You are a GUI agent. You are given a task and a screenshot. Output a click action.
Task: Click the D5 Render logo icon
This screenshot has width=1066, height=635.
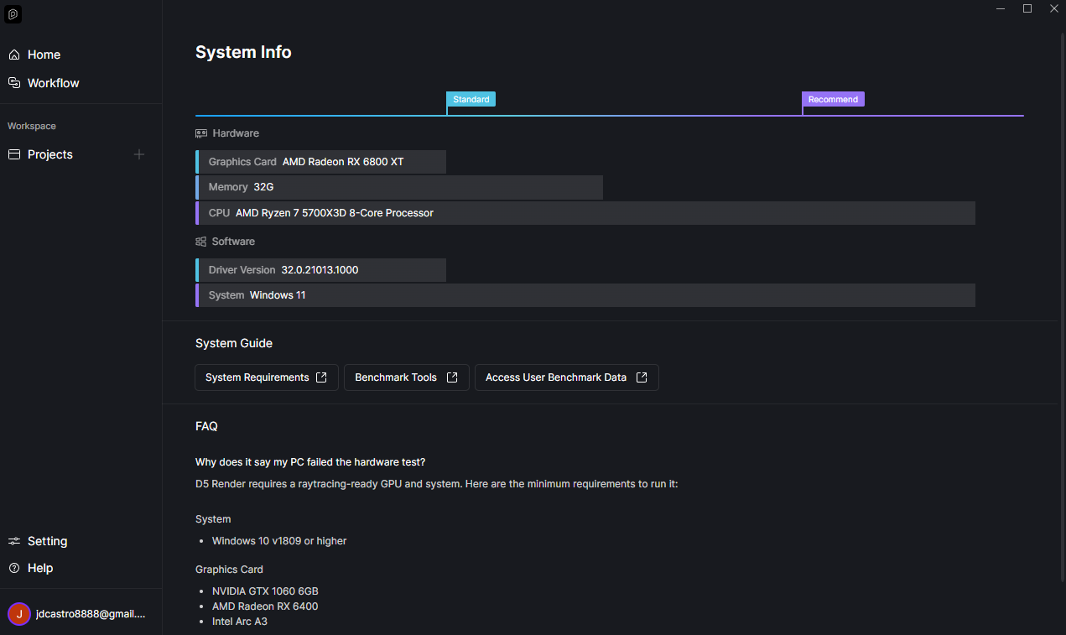point(13,14)
